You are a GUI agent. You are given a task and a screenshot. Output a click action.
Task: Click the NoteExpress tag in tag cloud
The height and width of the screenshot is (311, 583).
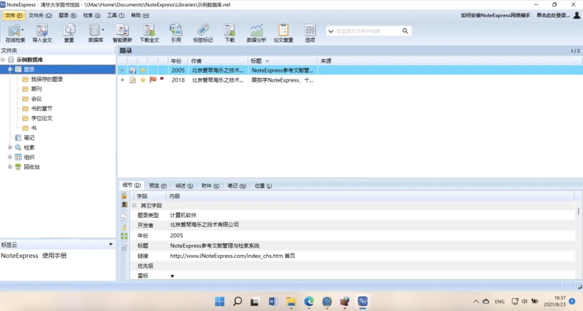pyautogui.click(x=19, y=255)
